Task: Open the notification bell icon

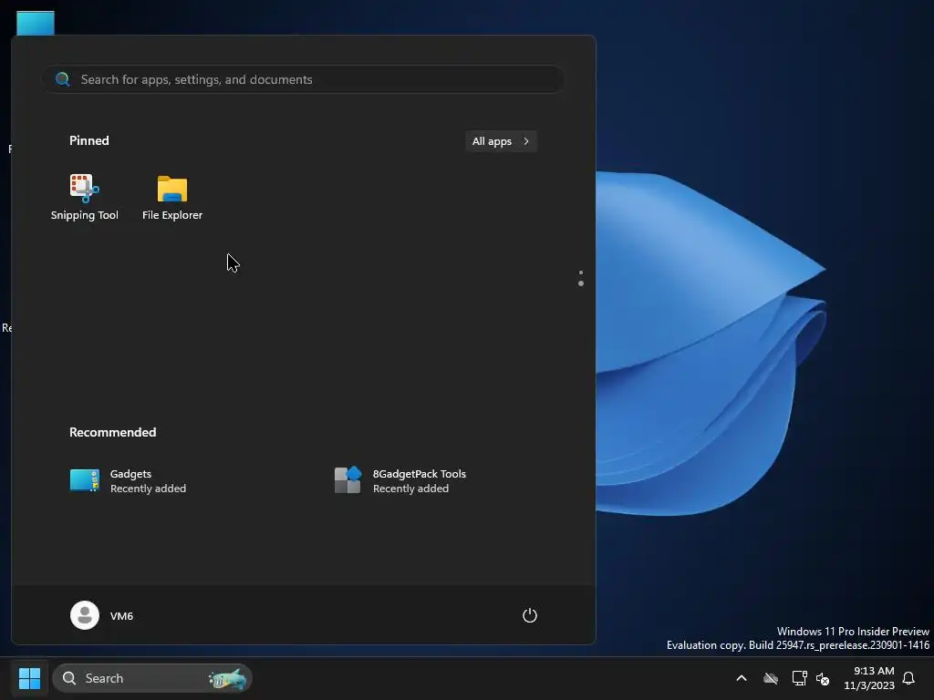Action: pos(909,678)
